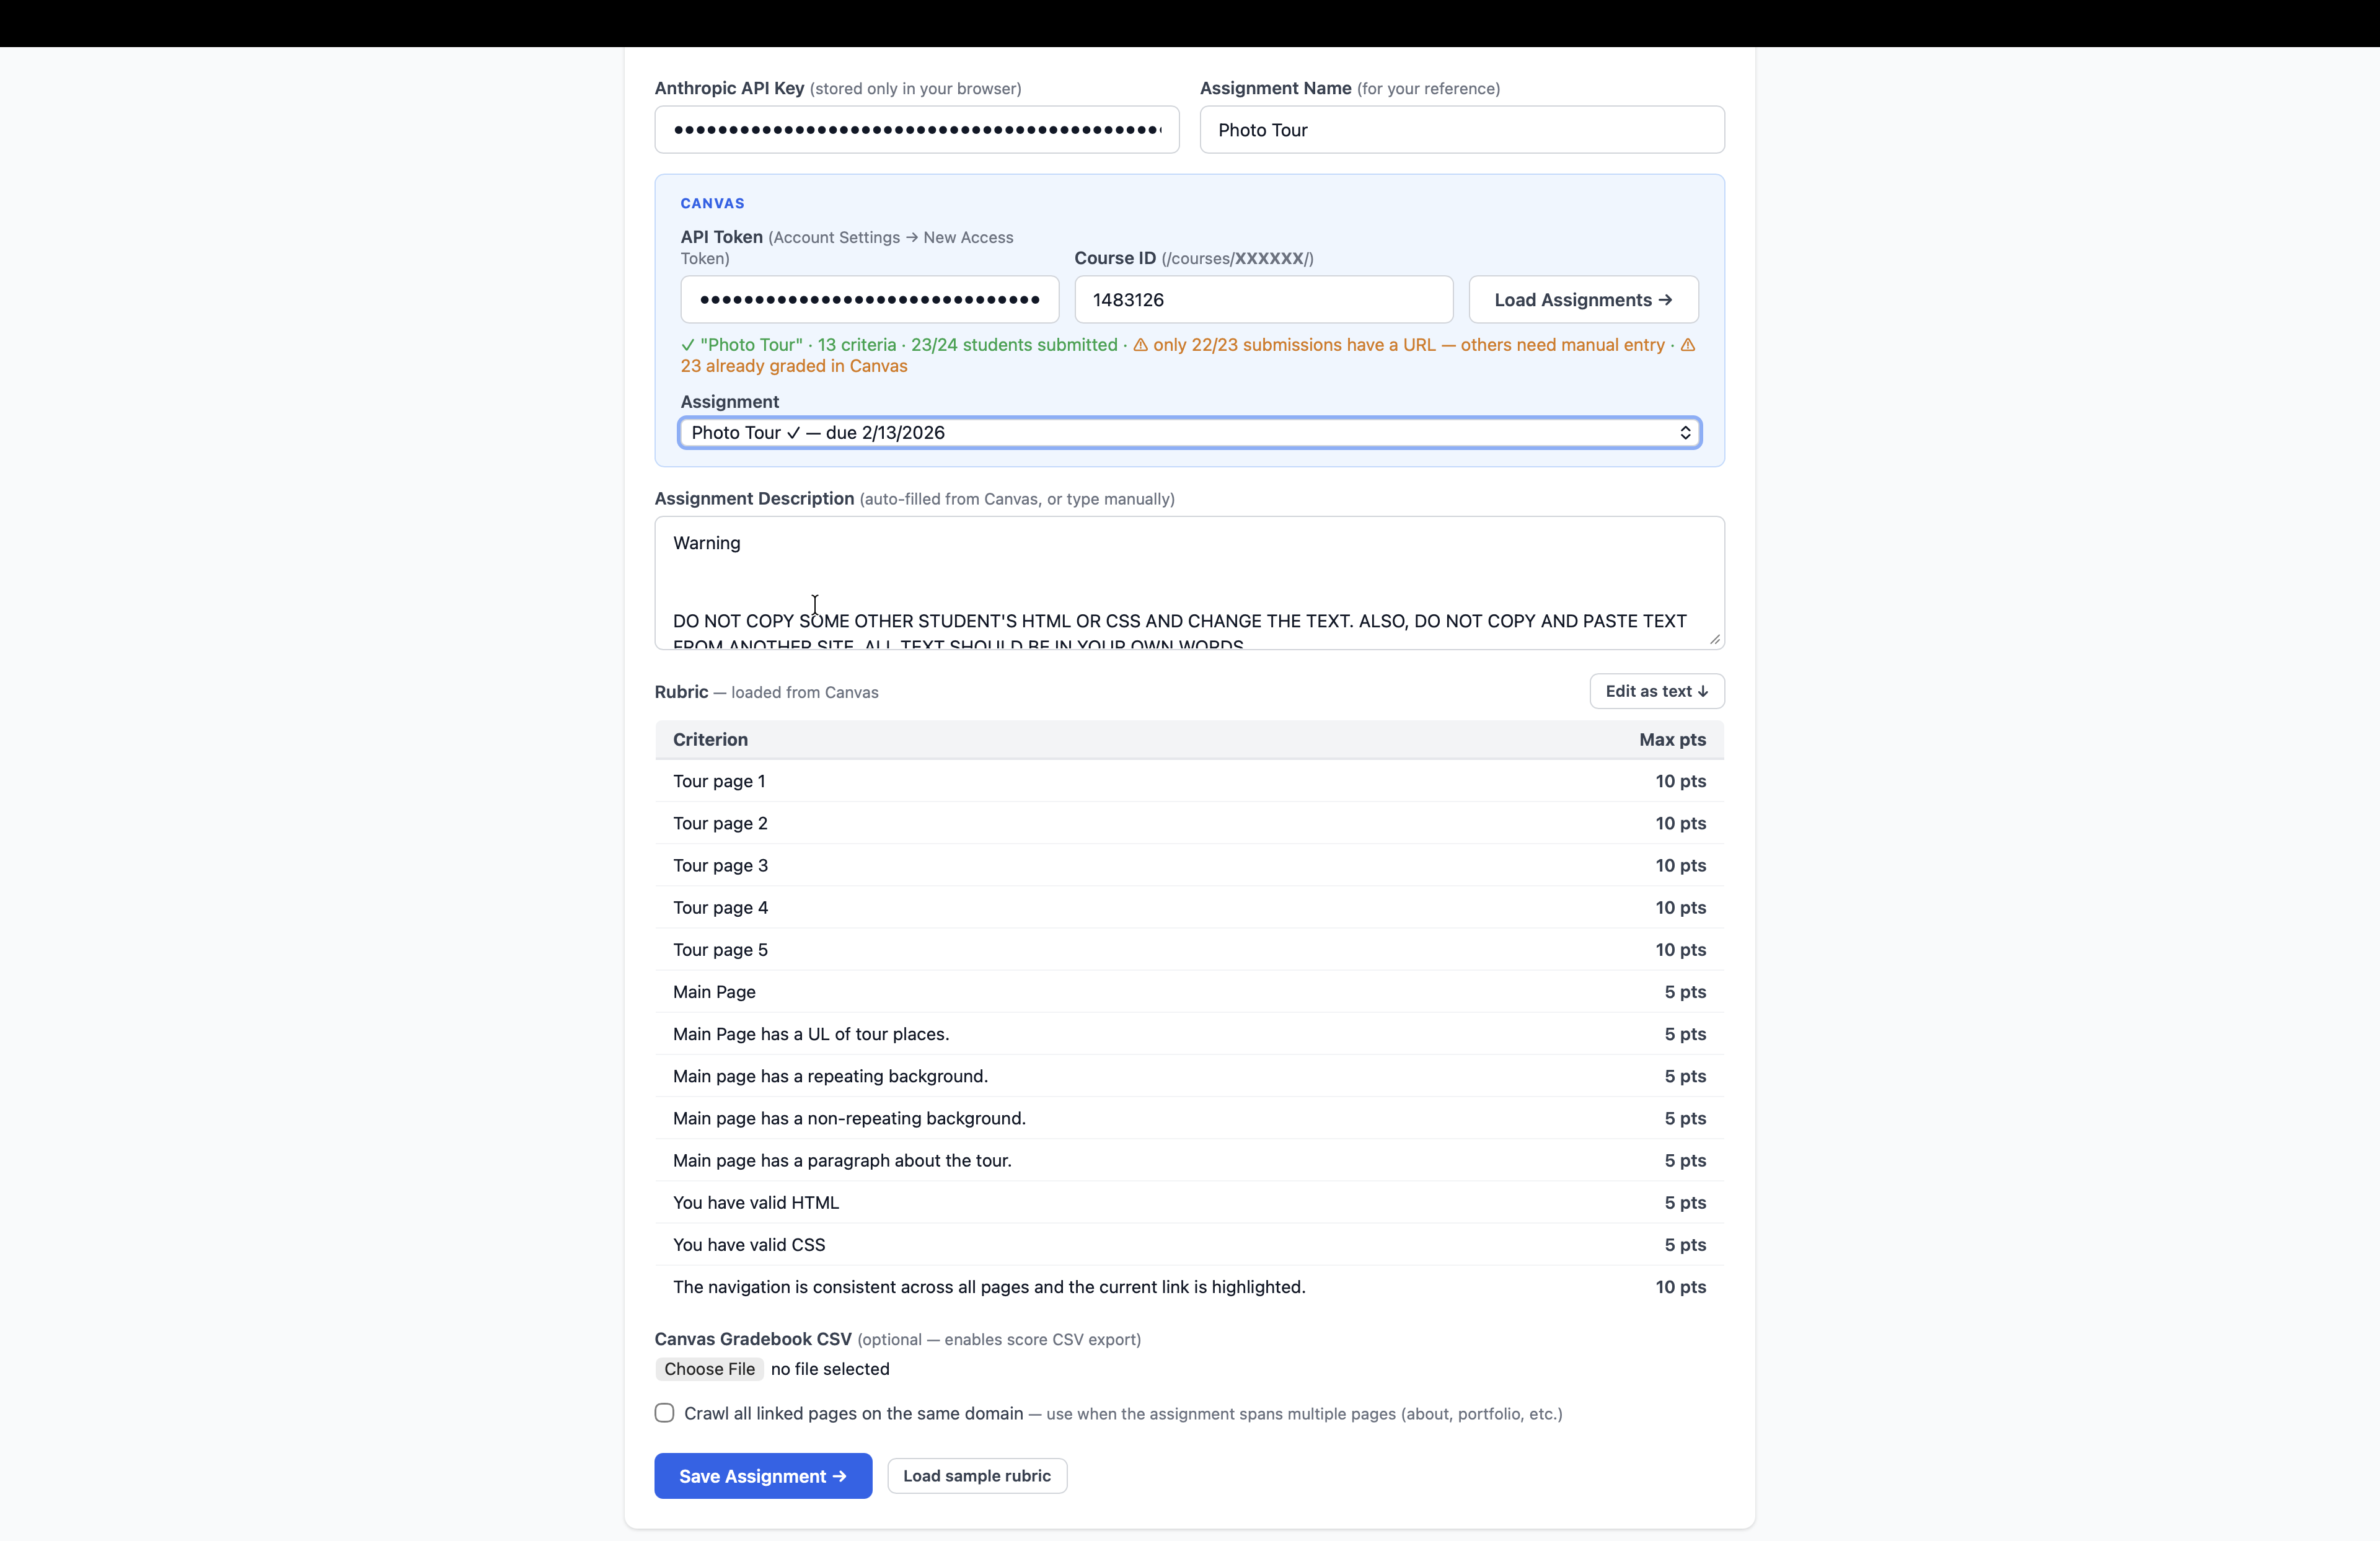Click inside Assignment Description textarea
This screenshot has height=1541, width=2380.
(x=1189, y=583)
